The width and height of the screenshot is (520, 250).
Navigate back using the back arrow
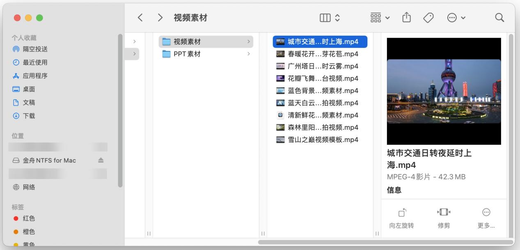(141, 17)
